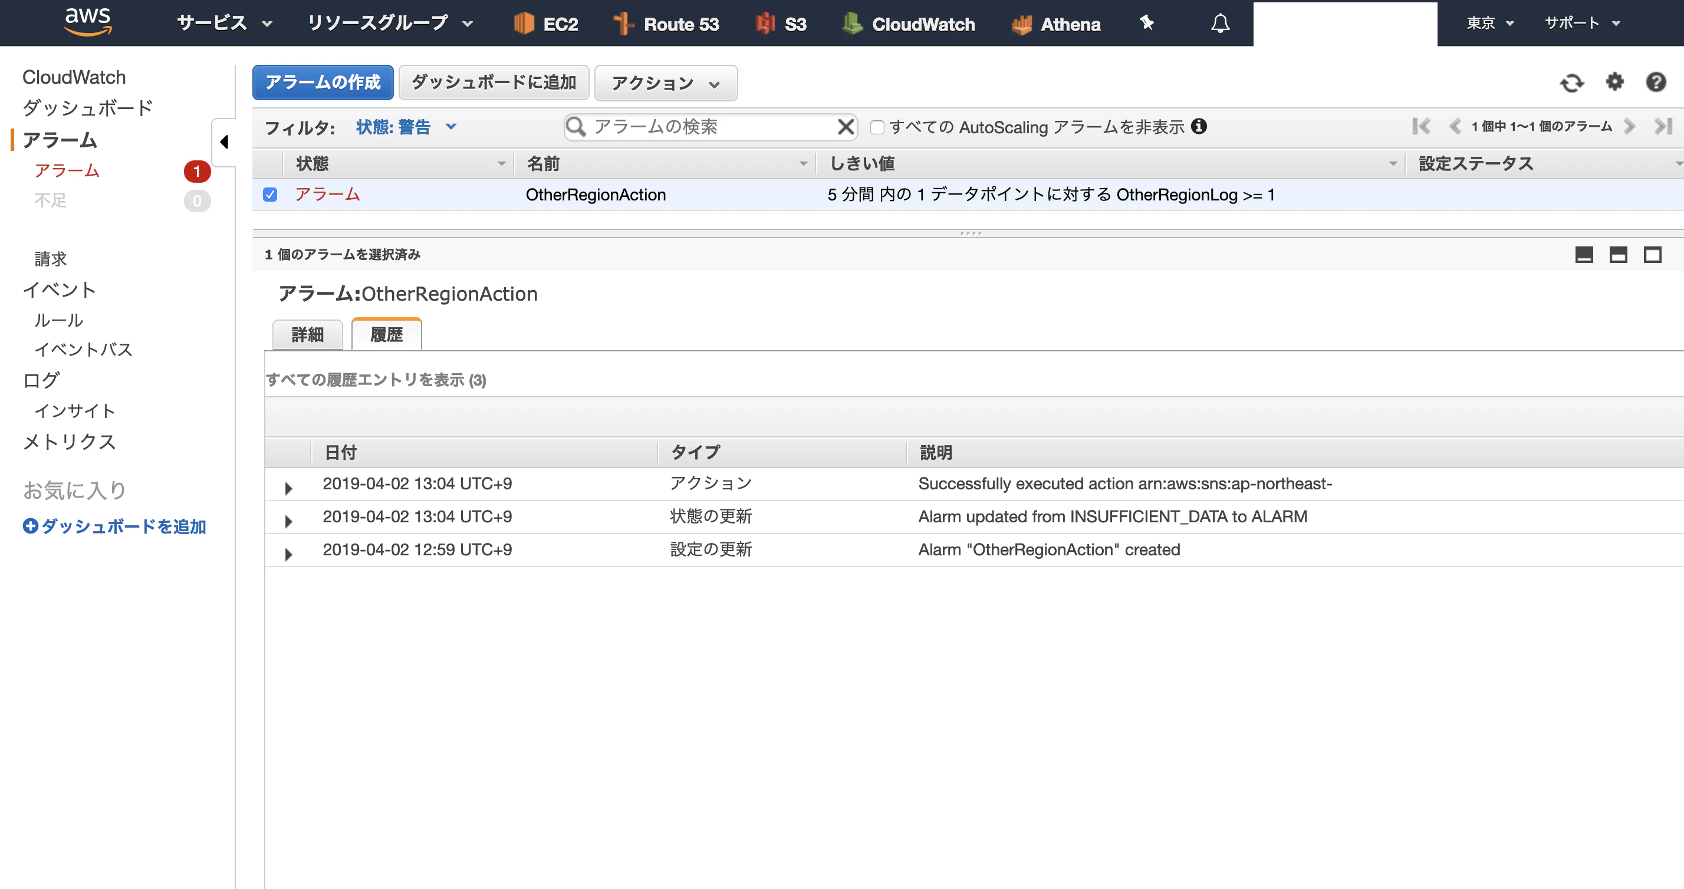Open the EC2 shortcut icon
This screenshot has height=889, width=1684.
(524, 24)
